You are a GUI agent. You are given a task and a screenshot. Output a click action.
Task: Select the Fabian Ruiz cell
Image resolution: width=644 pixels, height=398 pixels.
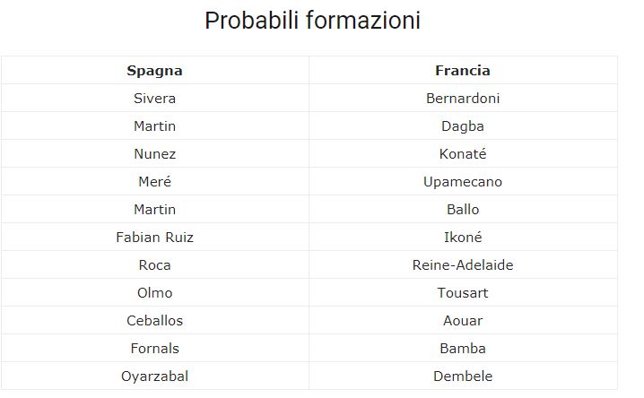coord(154,238)
